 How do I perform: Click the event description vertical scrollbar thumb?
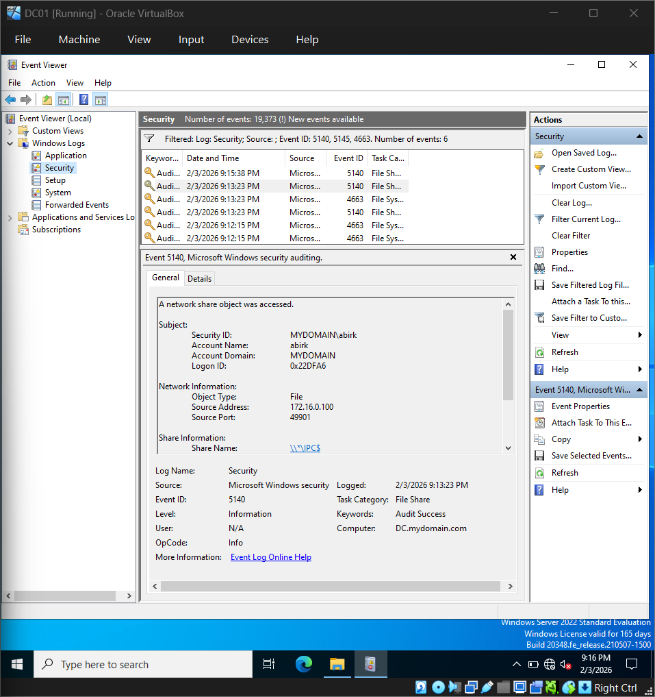[x=508, y=355]
